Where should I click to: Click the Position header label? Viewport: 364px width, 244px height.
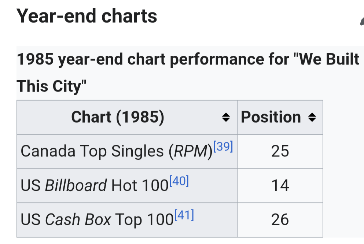(271, 117)
